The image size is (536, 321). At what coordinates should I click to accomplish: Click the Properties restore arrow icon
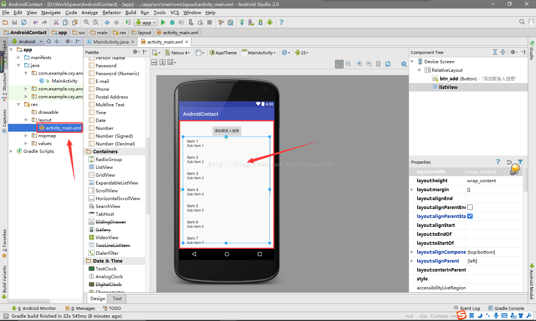(x=509, y=162)
